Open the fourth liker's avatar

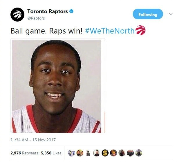[97, 153]
